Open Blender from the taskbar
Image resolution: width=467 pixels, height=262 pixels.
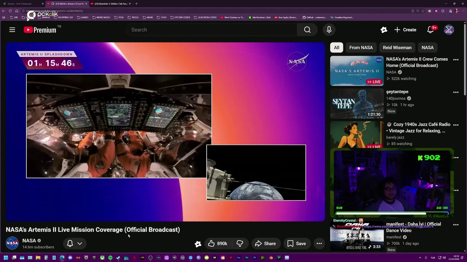pos(271,258)
